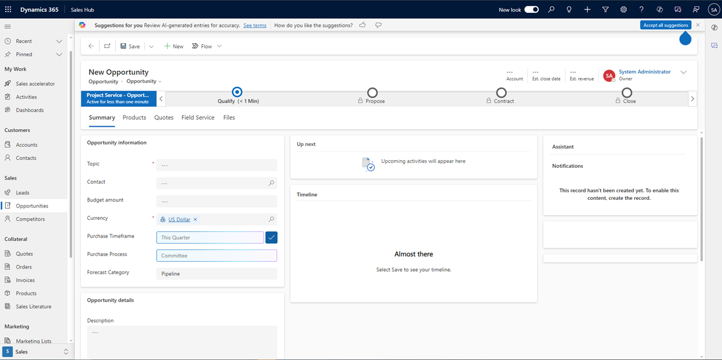Switch to the Products tab
722x360 pixels.
pos(134,117)
